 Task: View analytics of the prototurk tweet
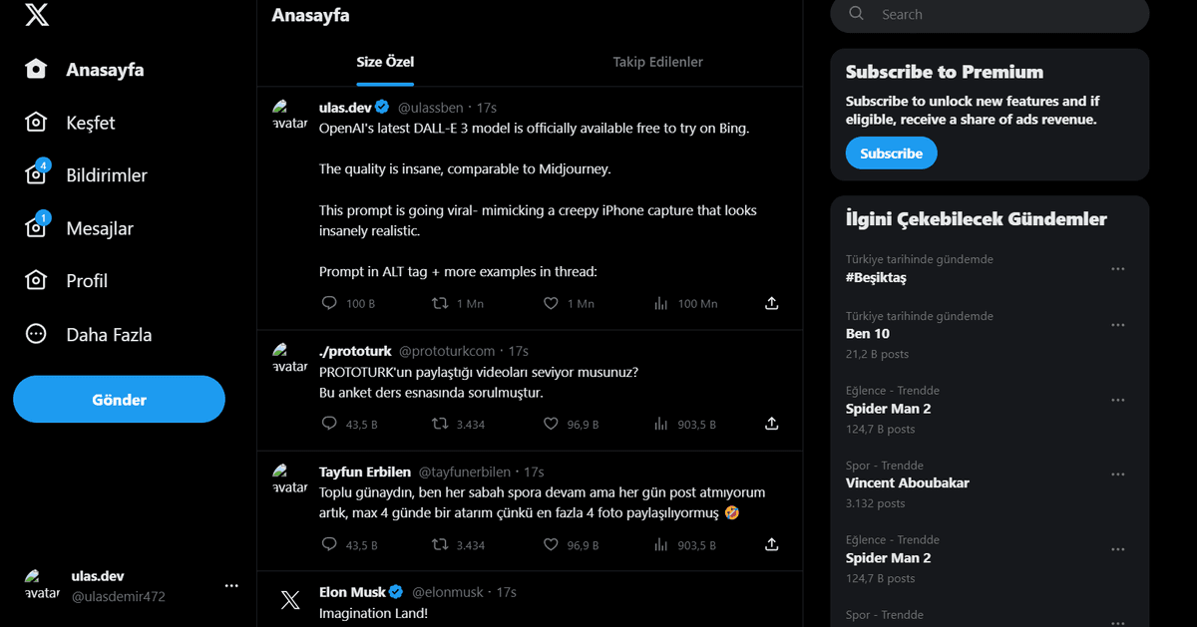tap(660, 424)
